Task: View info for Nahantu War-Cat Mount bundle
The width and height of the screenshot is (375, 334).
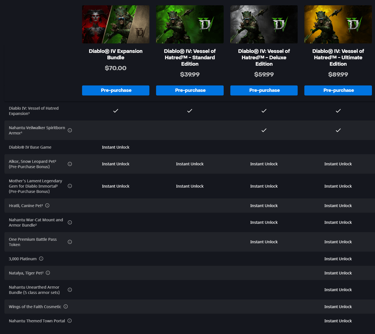Action: (x=70, y=222)
